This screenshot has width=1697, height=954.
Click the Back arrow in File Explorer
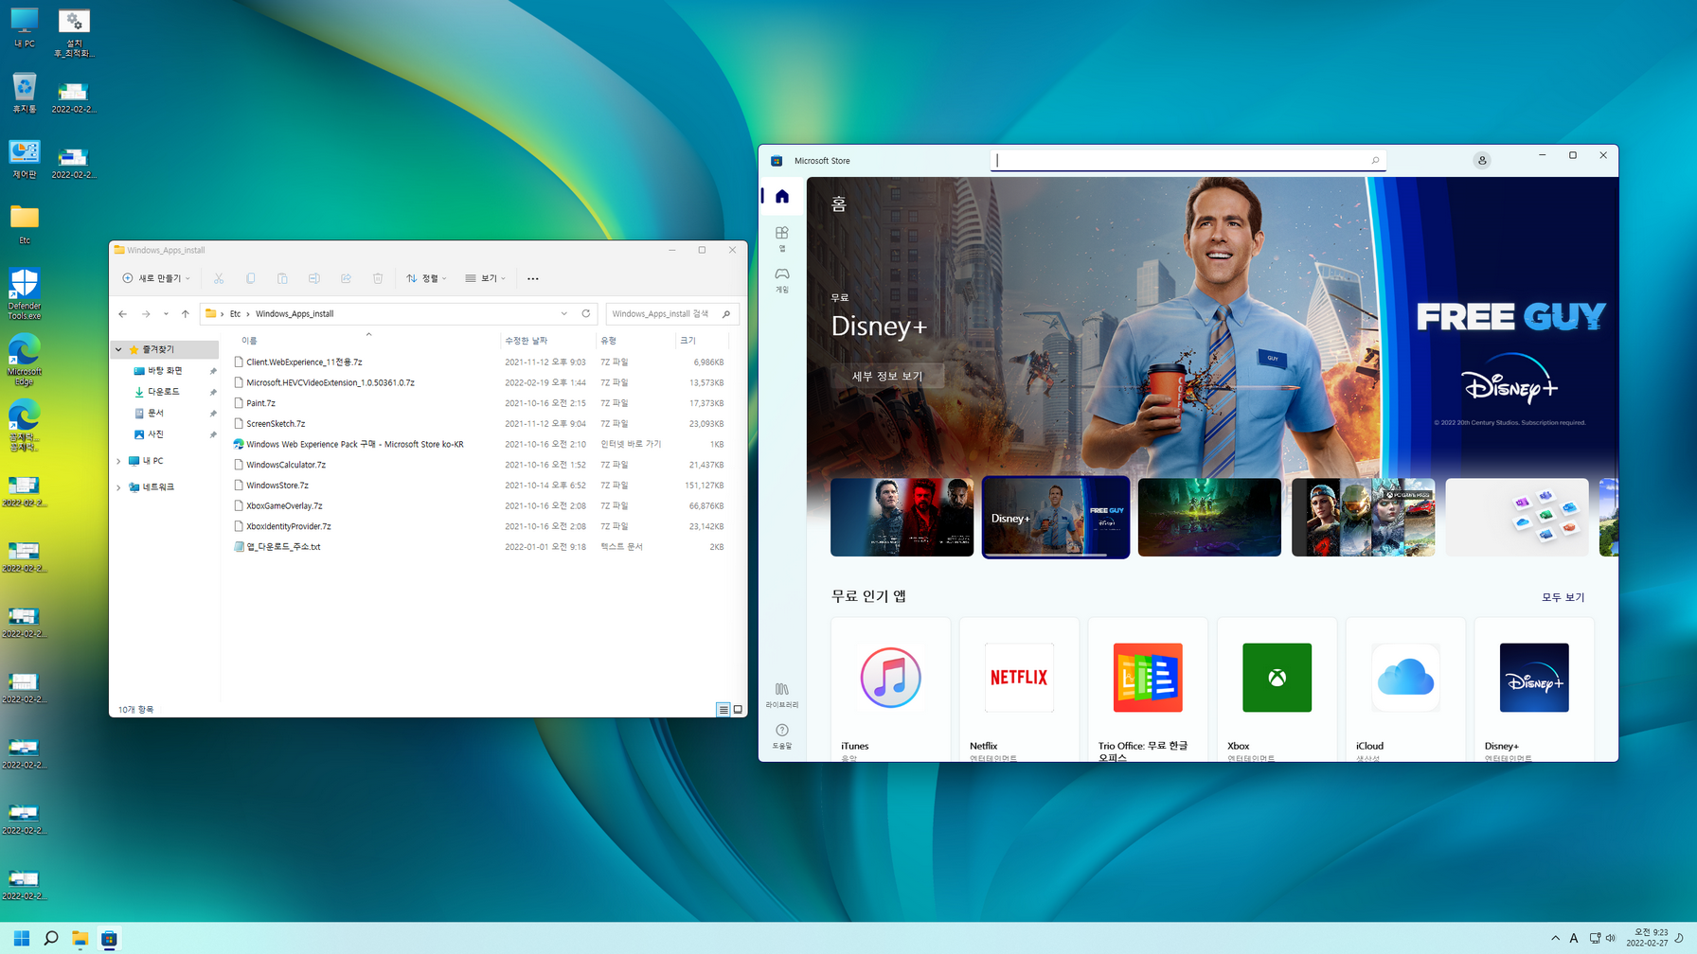pyautogui.click(x=123, y=314)
